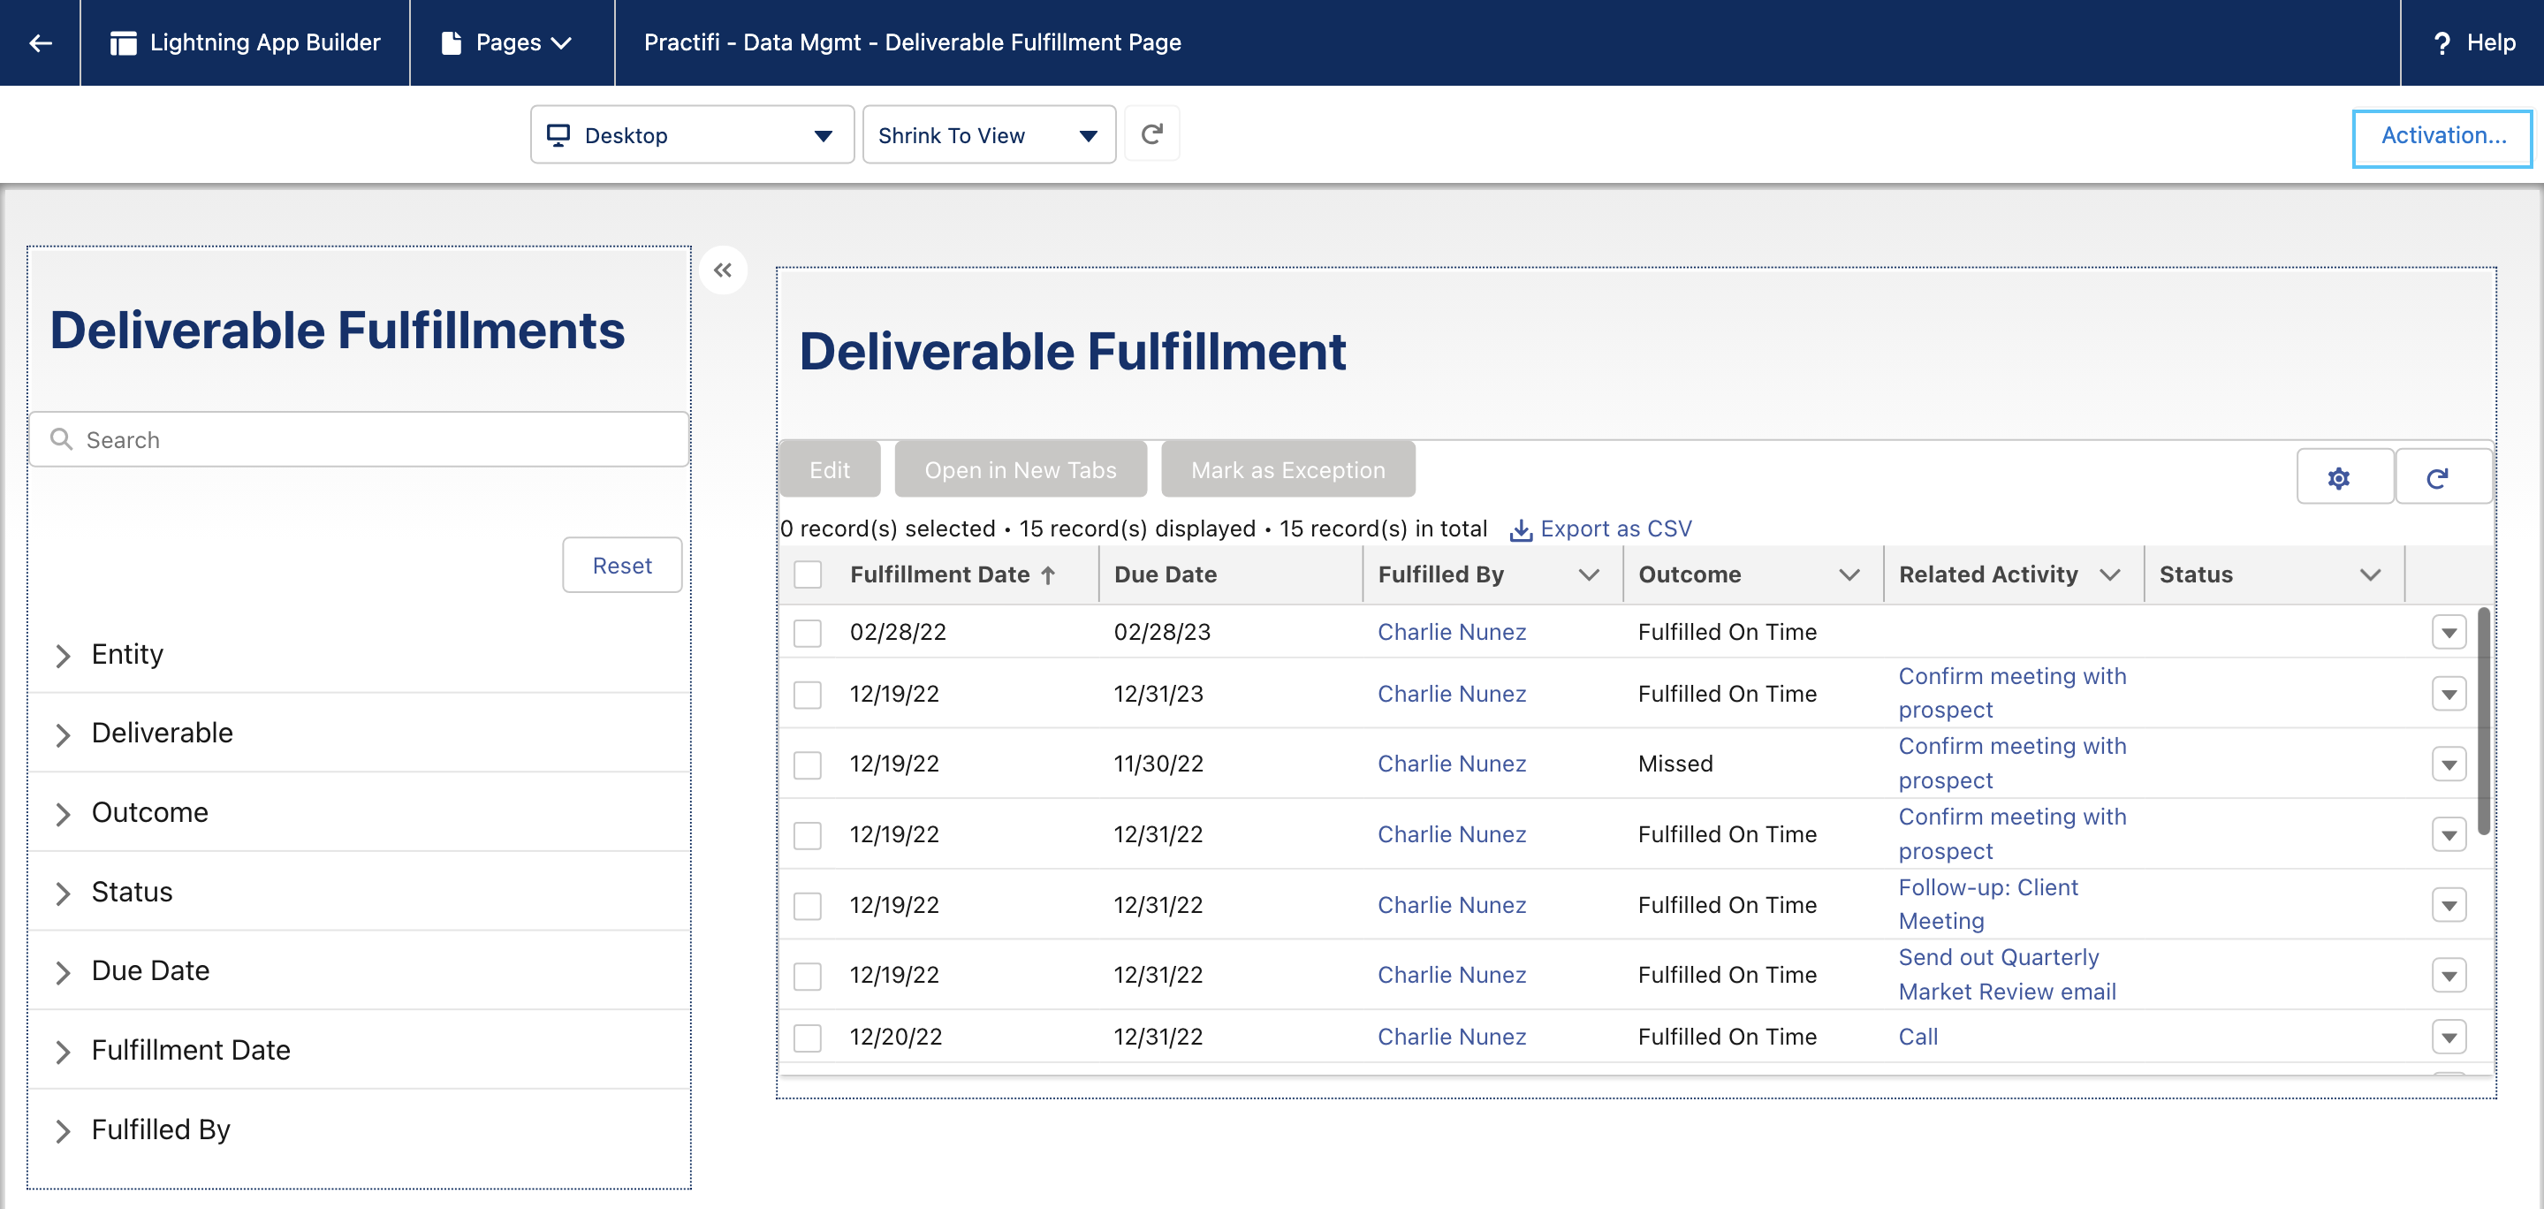
Task: Open the Fulfilled By column menu chevron
Action: pyautogui.click(x=1588, y=574)
